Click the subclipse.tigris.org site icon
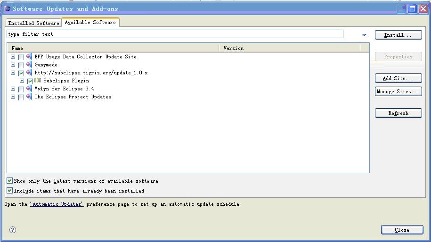Image resolution: width=431 pixels, height=242 pixels. tap(29, 73)
